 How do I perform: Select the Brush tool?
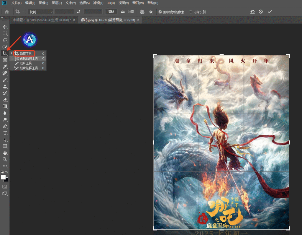[x=5, y=80]
